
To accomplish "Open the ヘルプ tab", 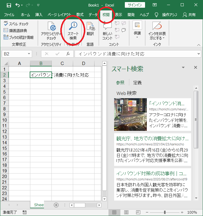I will point(144,15).
